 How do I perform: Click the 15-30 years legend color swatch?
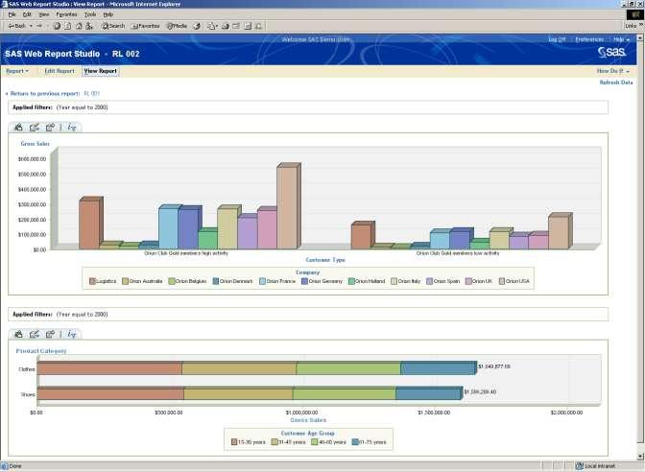tap(234, 442)
